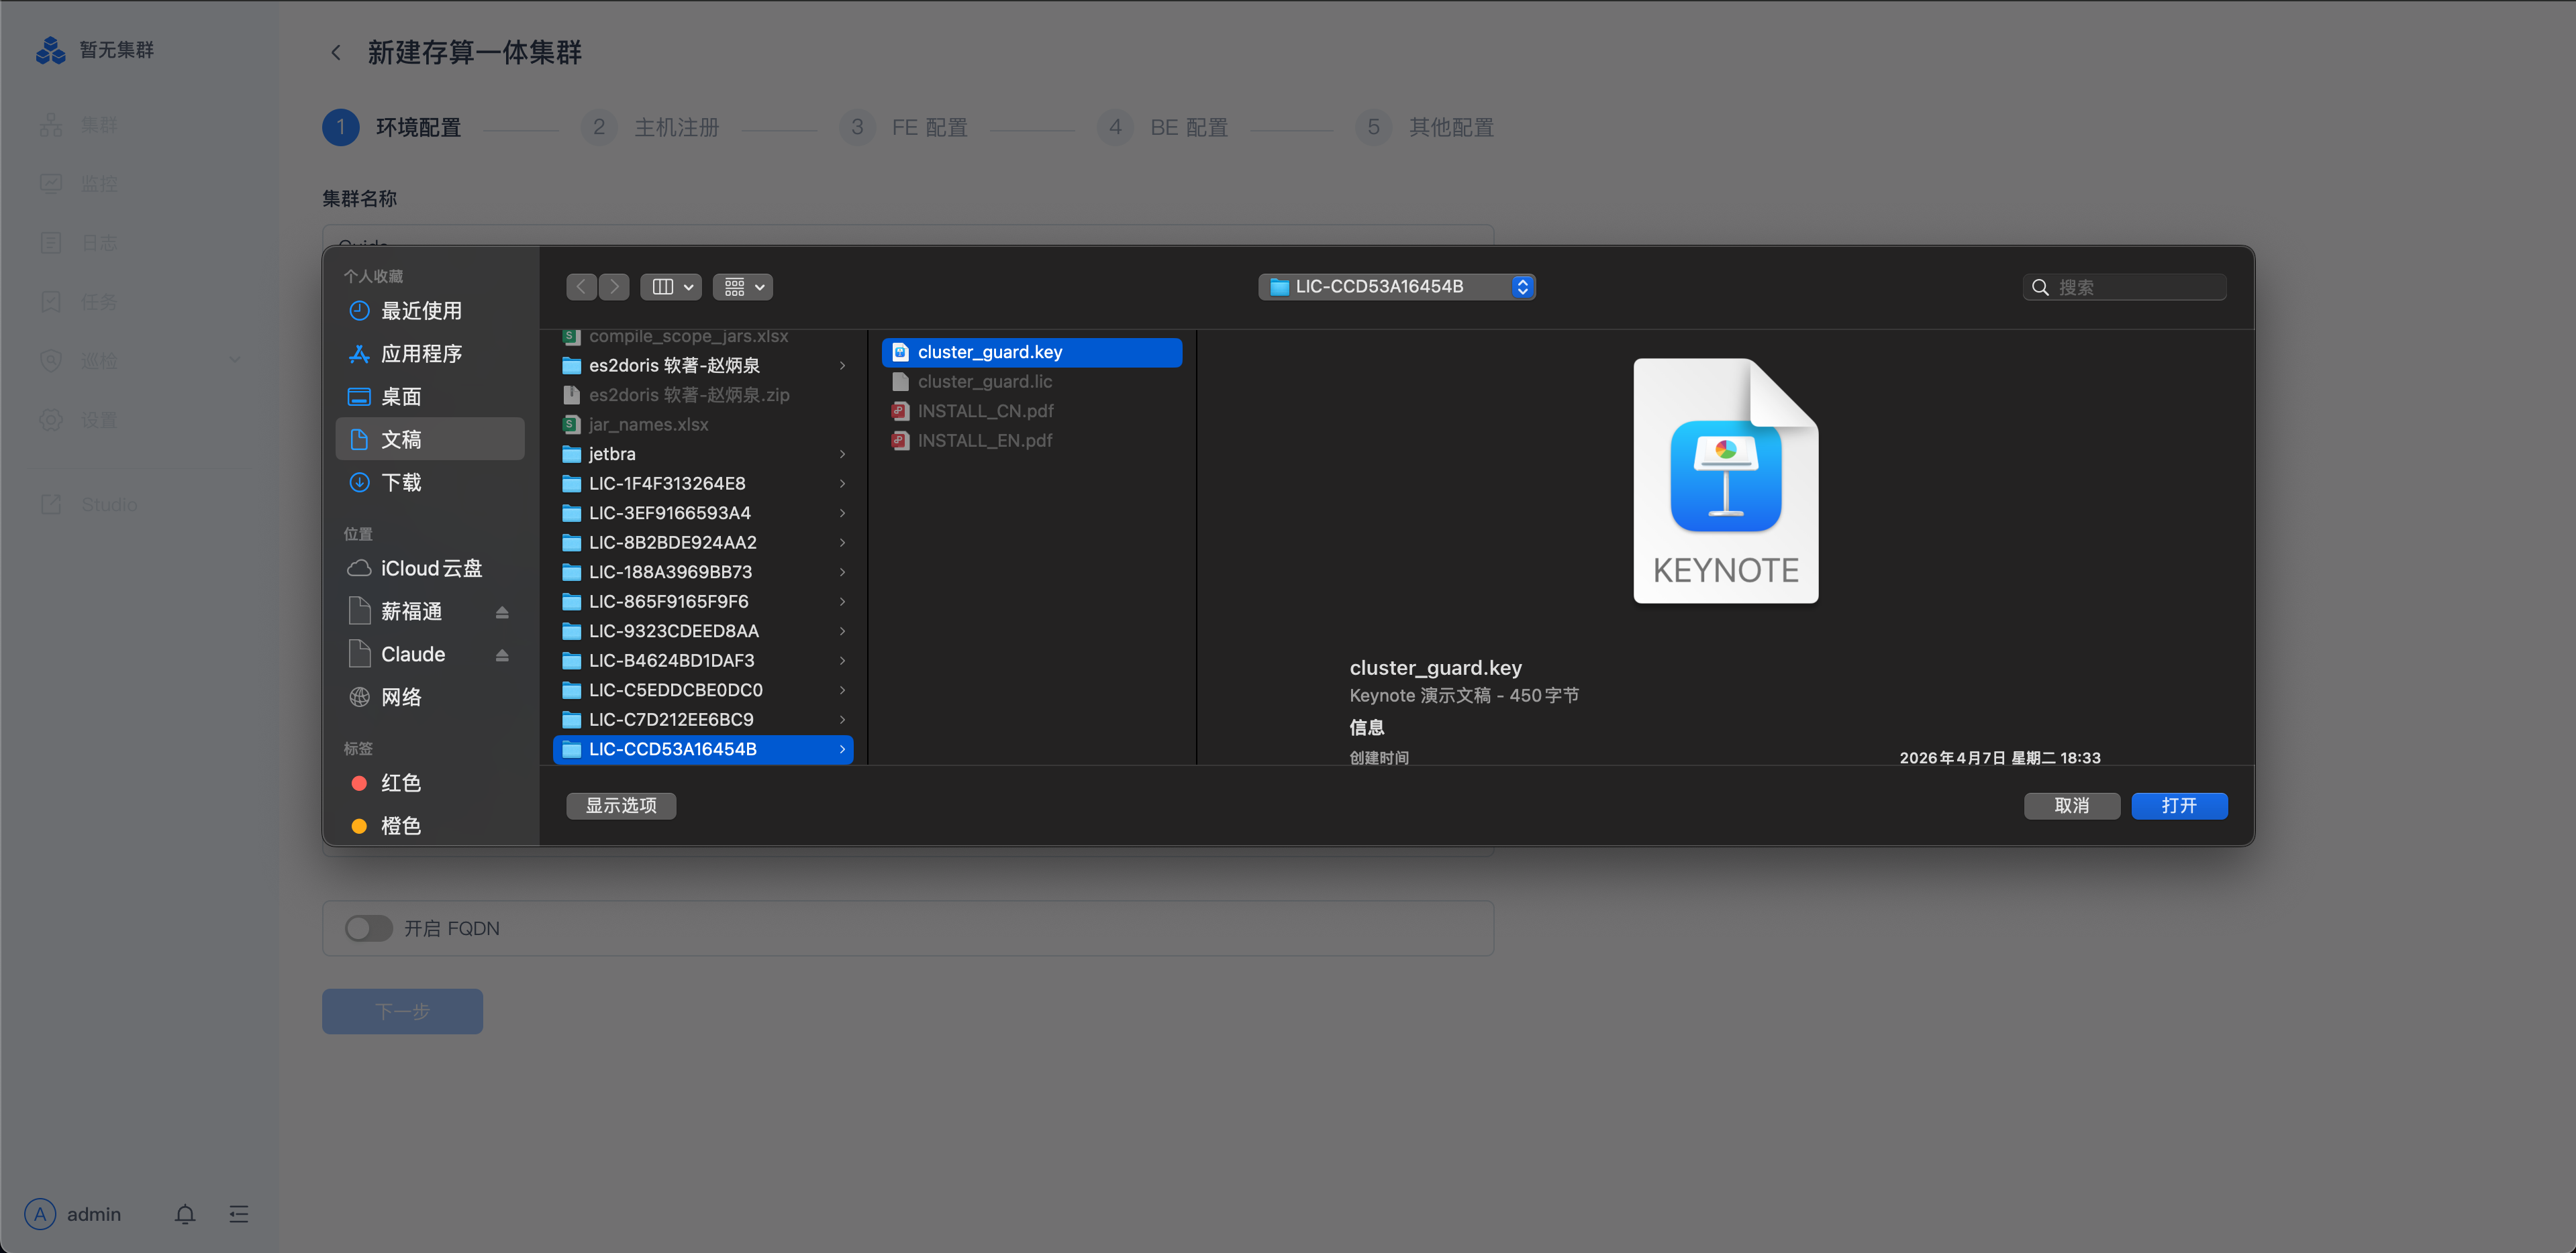
Task: Select the 橙色 tag
Action: (430, 826)
